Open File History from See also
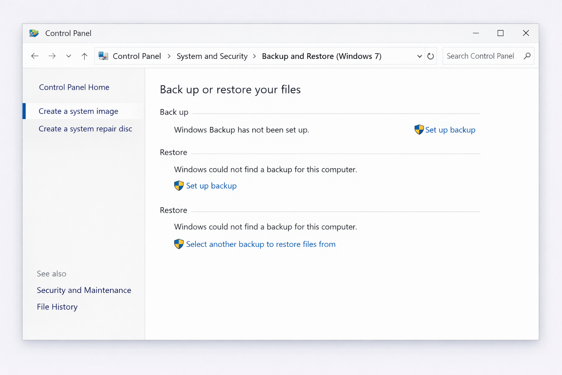Viewport: 562px width, 375px height. tap(57, 307)
